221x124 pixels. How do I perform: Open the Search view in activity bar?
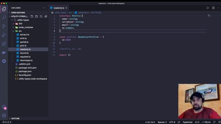tap(4, 18)
